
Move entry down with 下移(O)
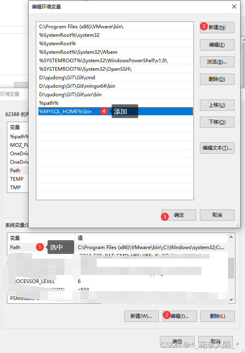(x=217, y=122)
